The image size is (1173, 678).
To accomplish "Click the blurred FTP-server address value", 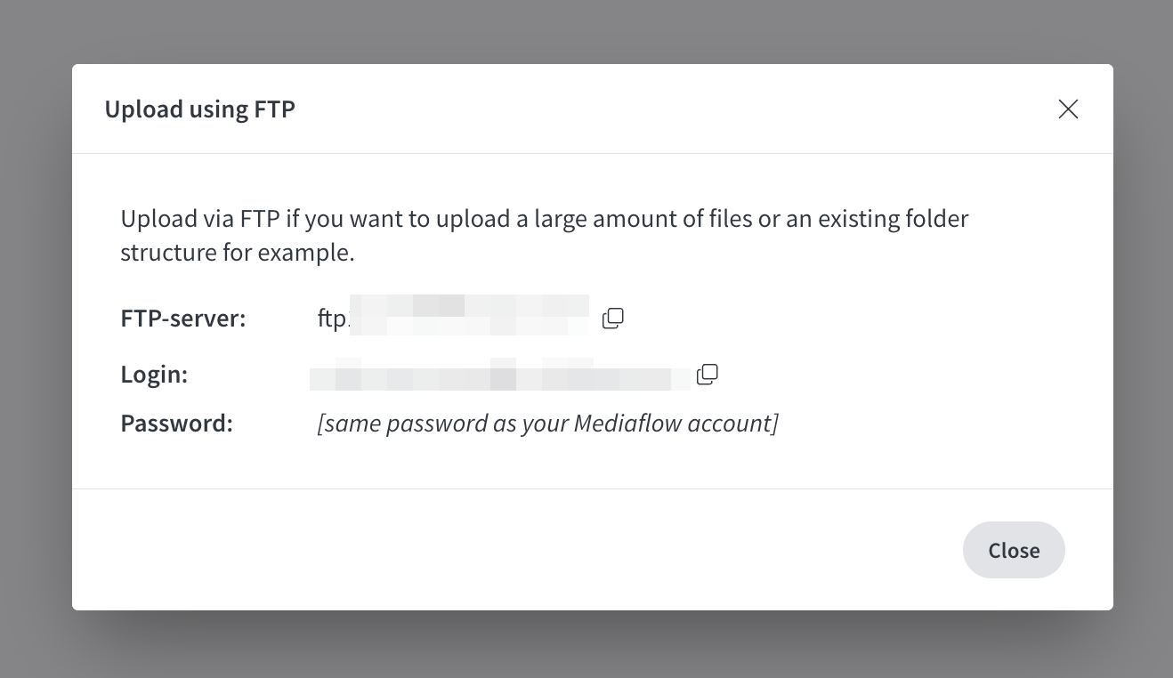I will click(469, 317).
